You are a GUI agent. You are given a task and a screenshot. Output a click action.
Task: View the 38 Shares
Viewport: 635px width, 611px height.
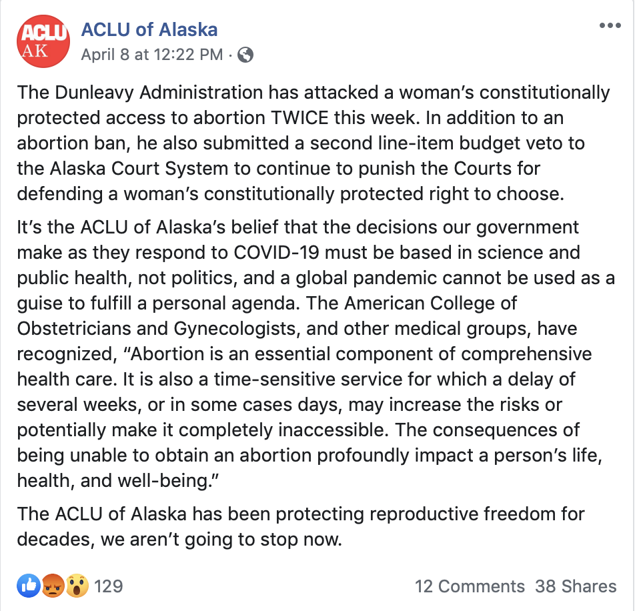coord(576,586)
